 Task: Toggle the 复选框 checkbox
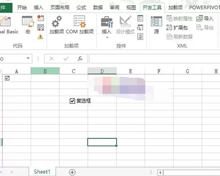(72, 101)
